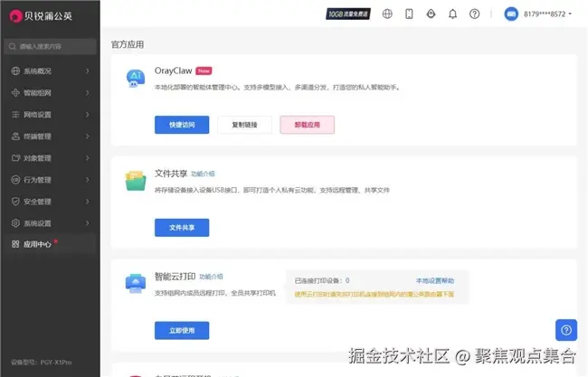Click the 10GB free traffic banner
The image size is (588, 377).
348,14
